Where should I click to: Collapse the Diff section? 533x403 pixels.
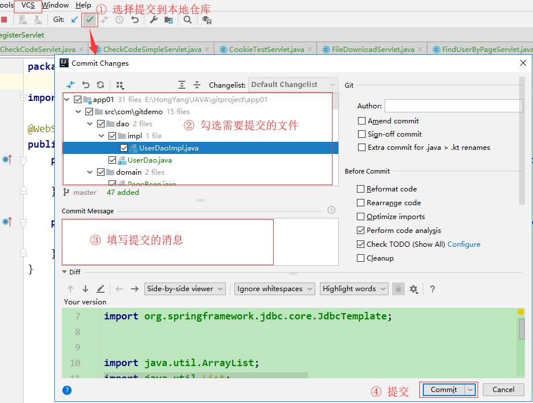tap(65, 272)
